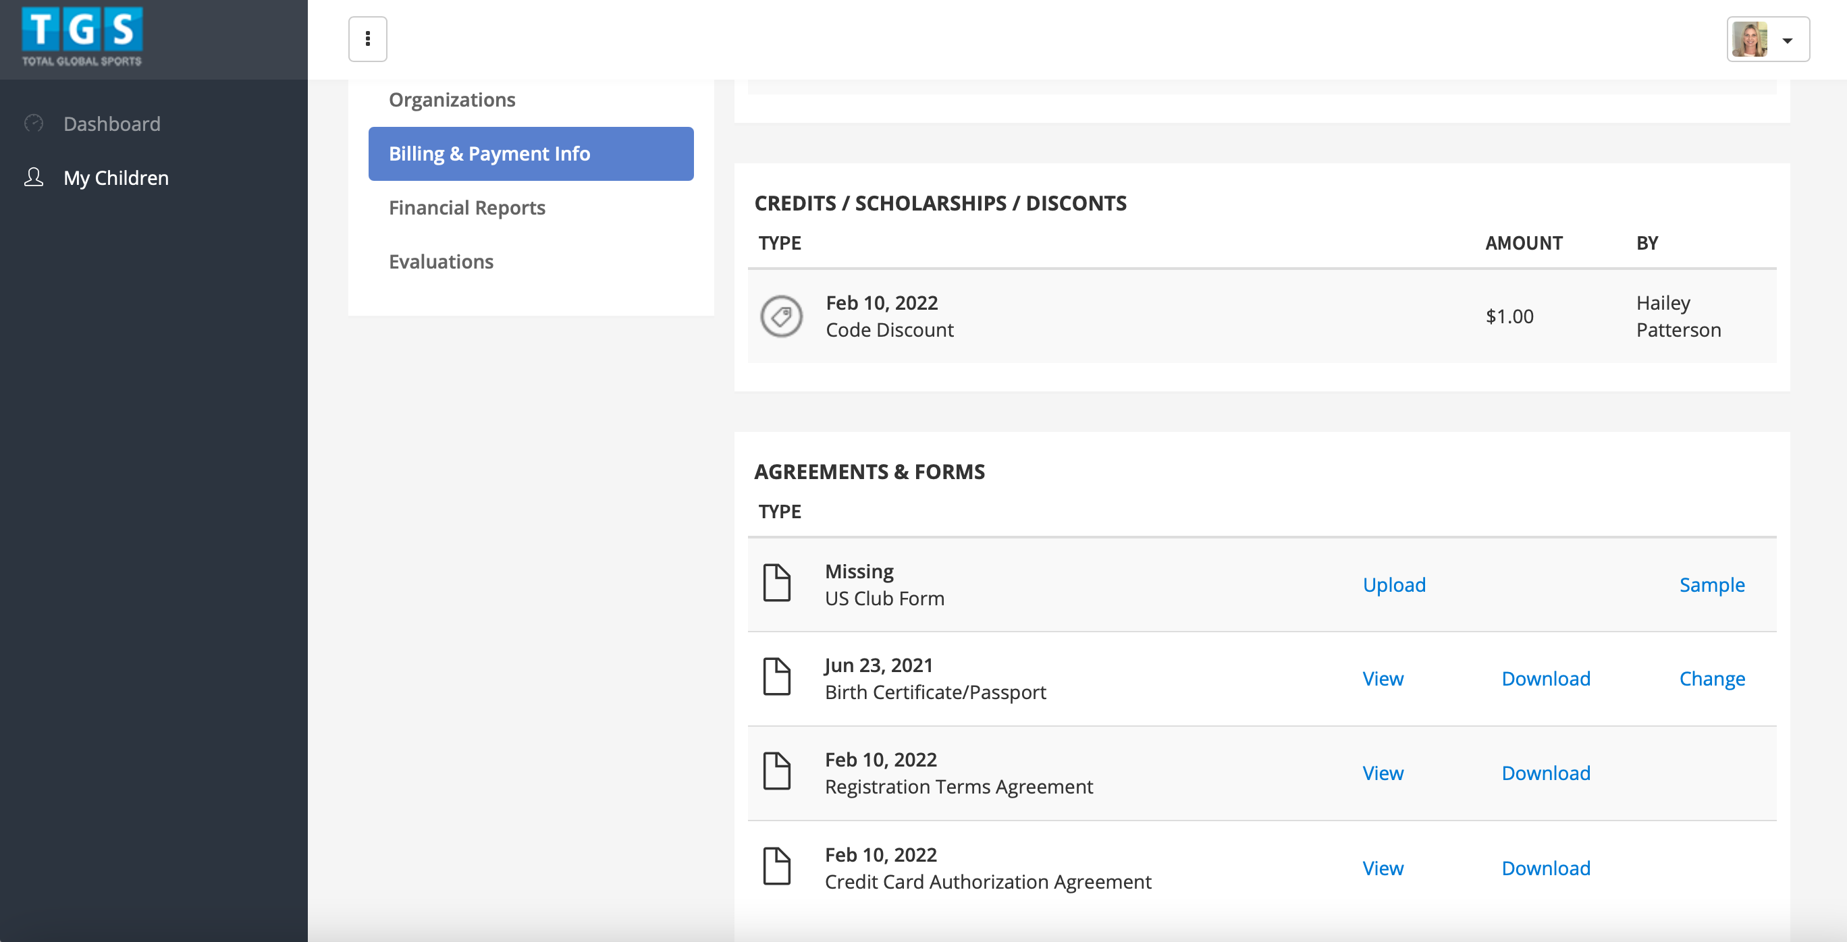Click Credit Card Authorization Agreement text

[x=988, y=882]
